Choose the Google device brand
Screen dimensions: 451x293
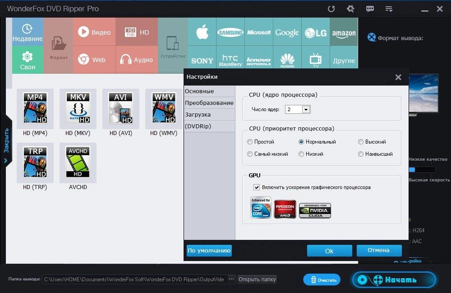pos(287,32)
